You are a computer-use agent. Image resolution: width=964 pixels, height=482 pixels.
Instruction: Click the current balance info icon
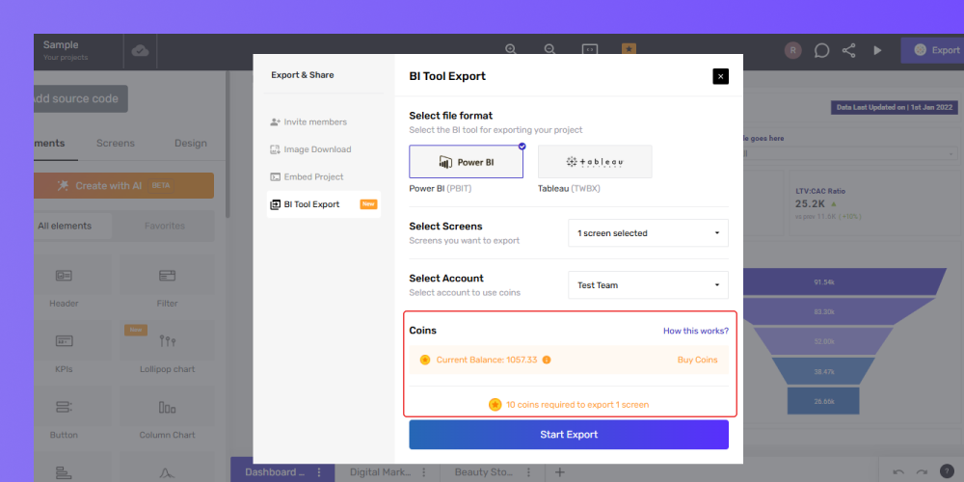(547, 360)
